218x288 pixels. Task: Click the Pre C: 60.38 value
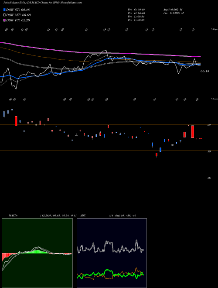pos(136,20)
